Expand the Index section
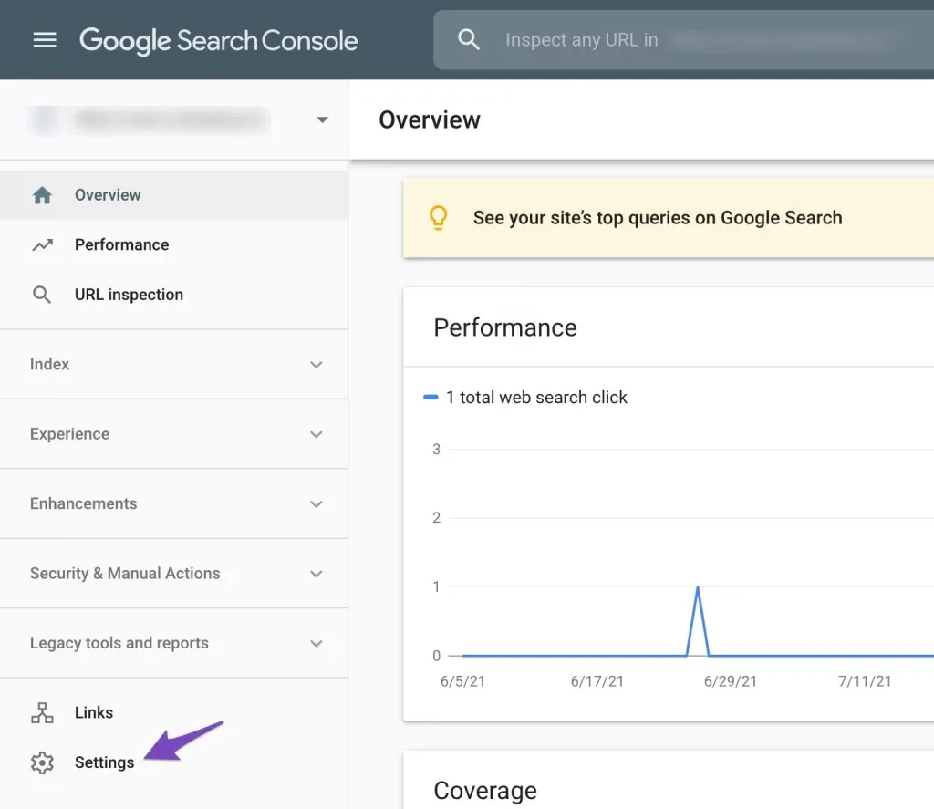 tap(317, 365)
